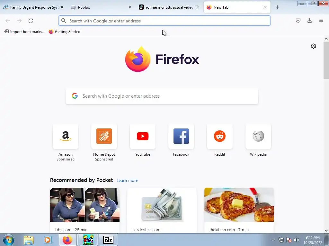
Task: Open network status tray icon
Action: [x=281, y=240]
